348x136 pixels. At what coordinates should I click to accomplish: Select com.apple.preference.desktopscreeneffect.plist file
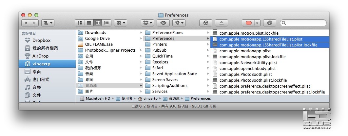(x=270, y=86)
